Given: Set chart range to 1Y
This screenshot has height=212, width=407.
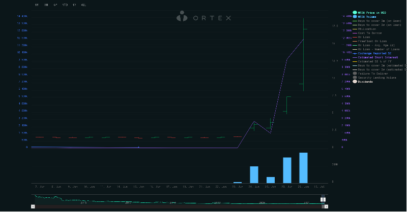Looking at the screenshot, I should point(74,5).
